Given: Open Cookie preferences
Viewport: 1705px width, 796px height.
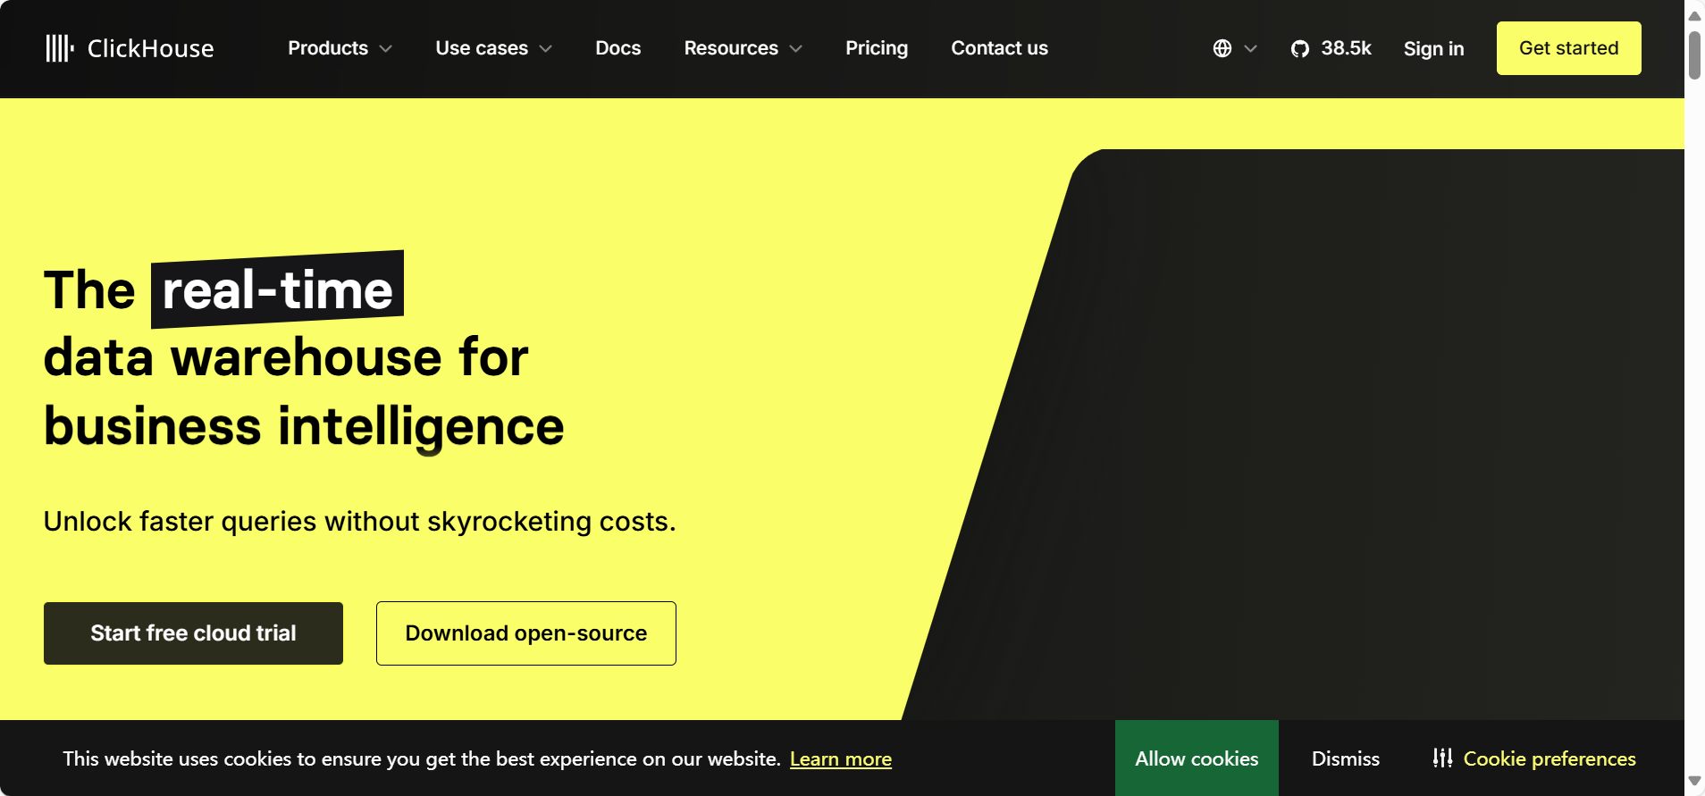Looking at the screenshot, I should click(x=1534, y=758).
